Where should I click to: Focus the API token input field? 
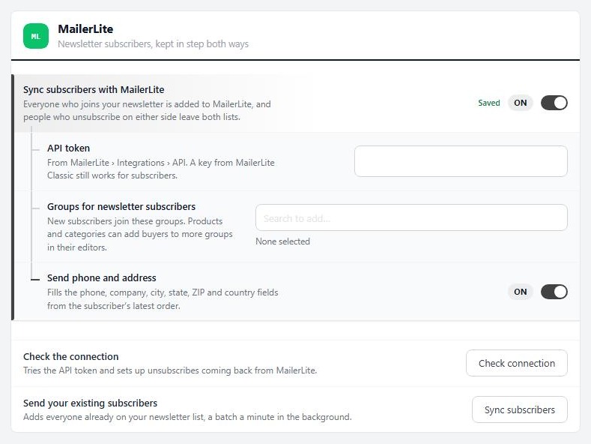(461, 161)
